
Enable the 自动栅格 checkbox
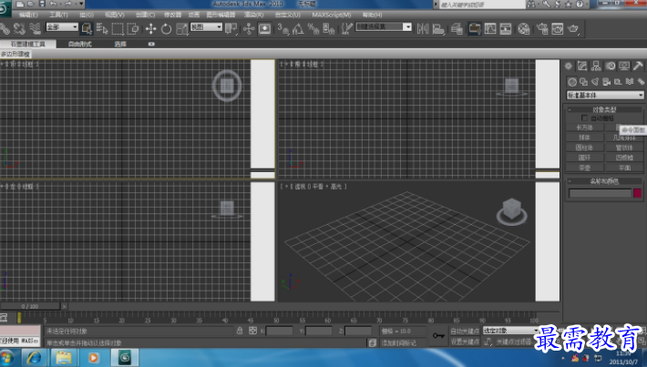584,118
